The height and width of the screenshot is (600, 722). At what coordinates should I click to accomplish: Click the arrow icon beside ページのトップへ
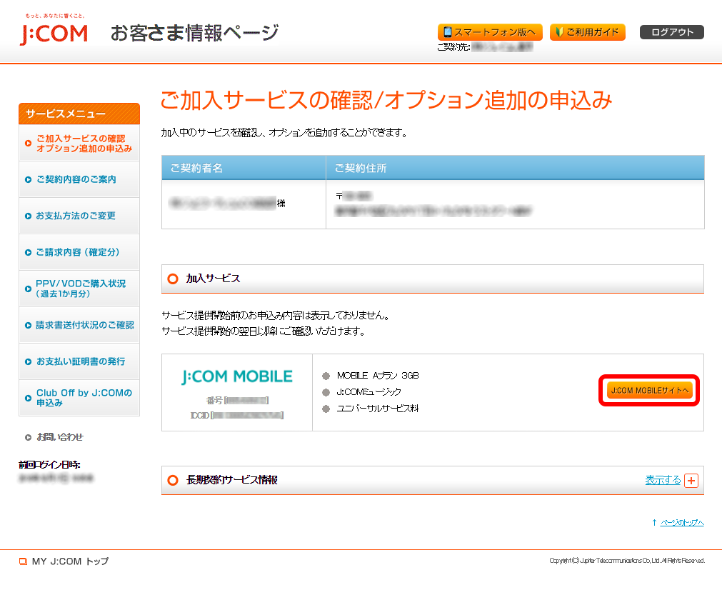click(x=654, y=523)
